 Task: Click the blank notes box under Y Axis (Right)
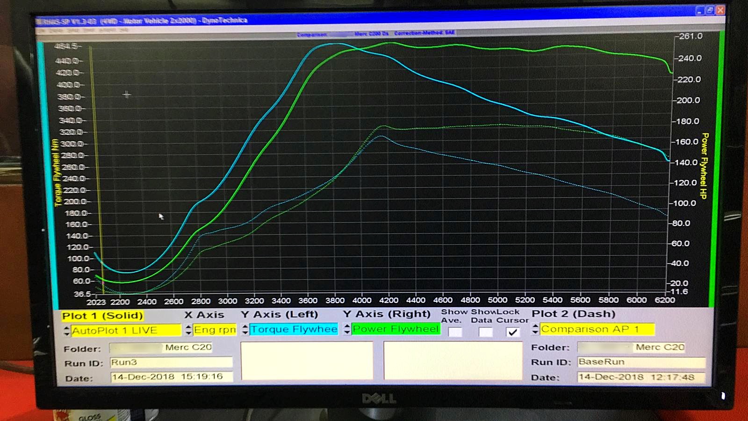(453, 360)
